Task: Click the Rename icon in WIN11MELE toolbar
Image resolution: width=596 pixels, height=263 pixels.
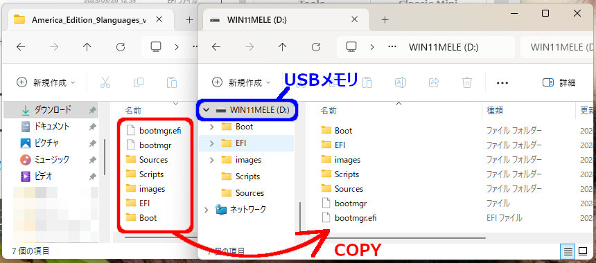Action: tap(401, 82)
